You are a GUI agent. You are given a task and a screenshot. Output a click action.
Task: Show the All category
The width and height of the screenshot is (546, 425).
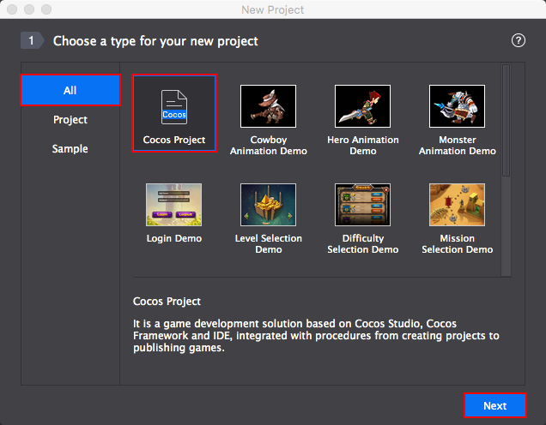click(x=70, y=90)
